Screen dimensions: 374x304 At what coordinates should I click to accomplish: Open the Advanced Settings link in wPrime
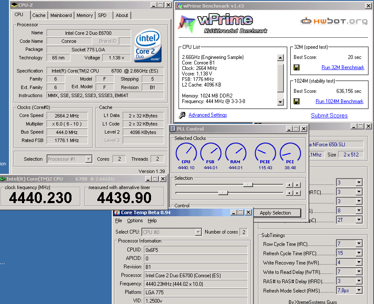pyautogui.click(x=207, y=115)
